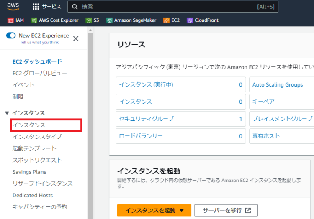The height and width of the screenshot is (219, 314).
Task: Open キーペア resource link
Action: (263, 102)
